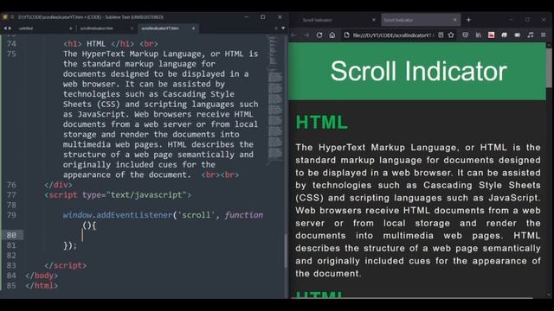The image size is (554, 311).
Task: Go to next tab with Sublime right arrow
Action: [x=10, y=29]
